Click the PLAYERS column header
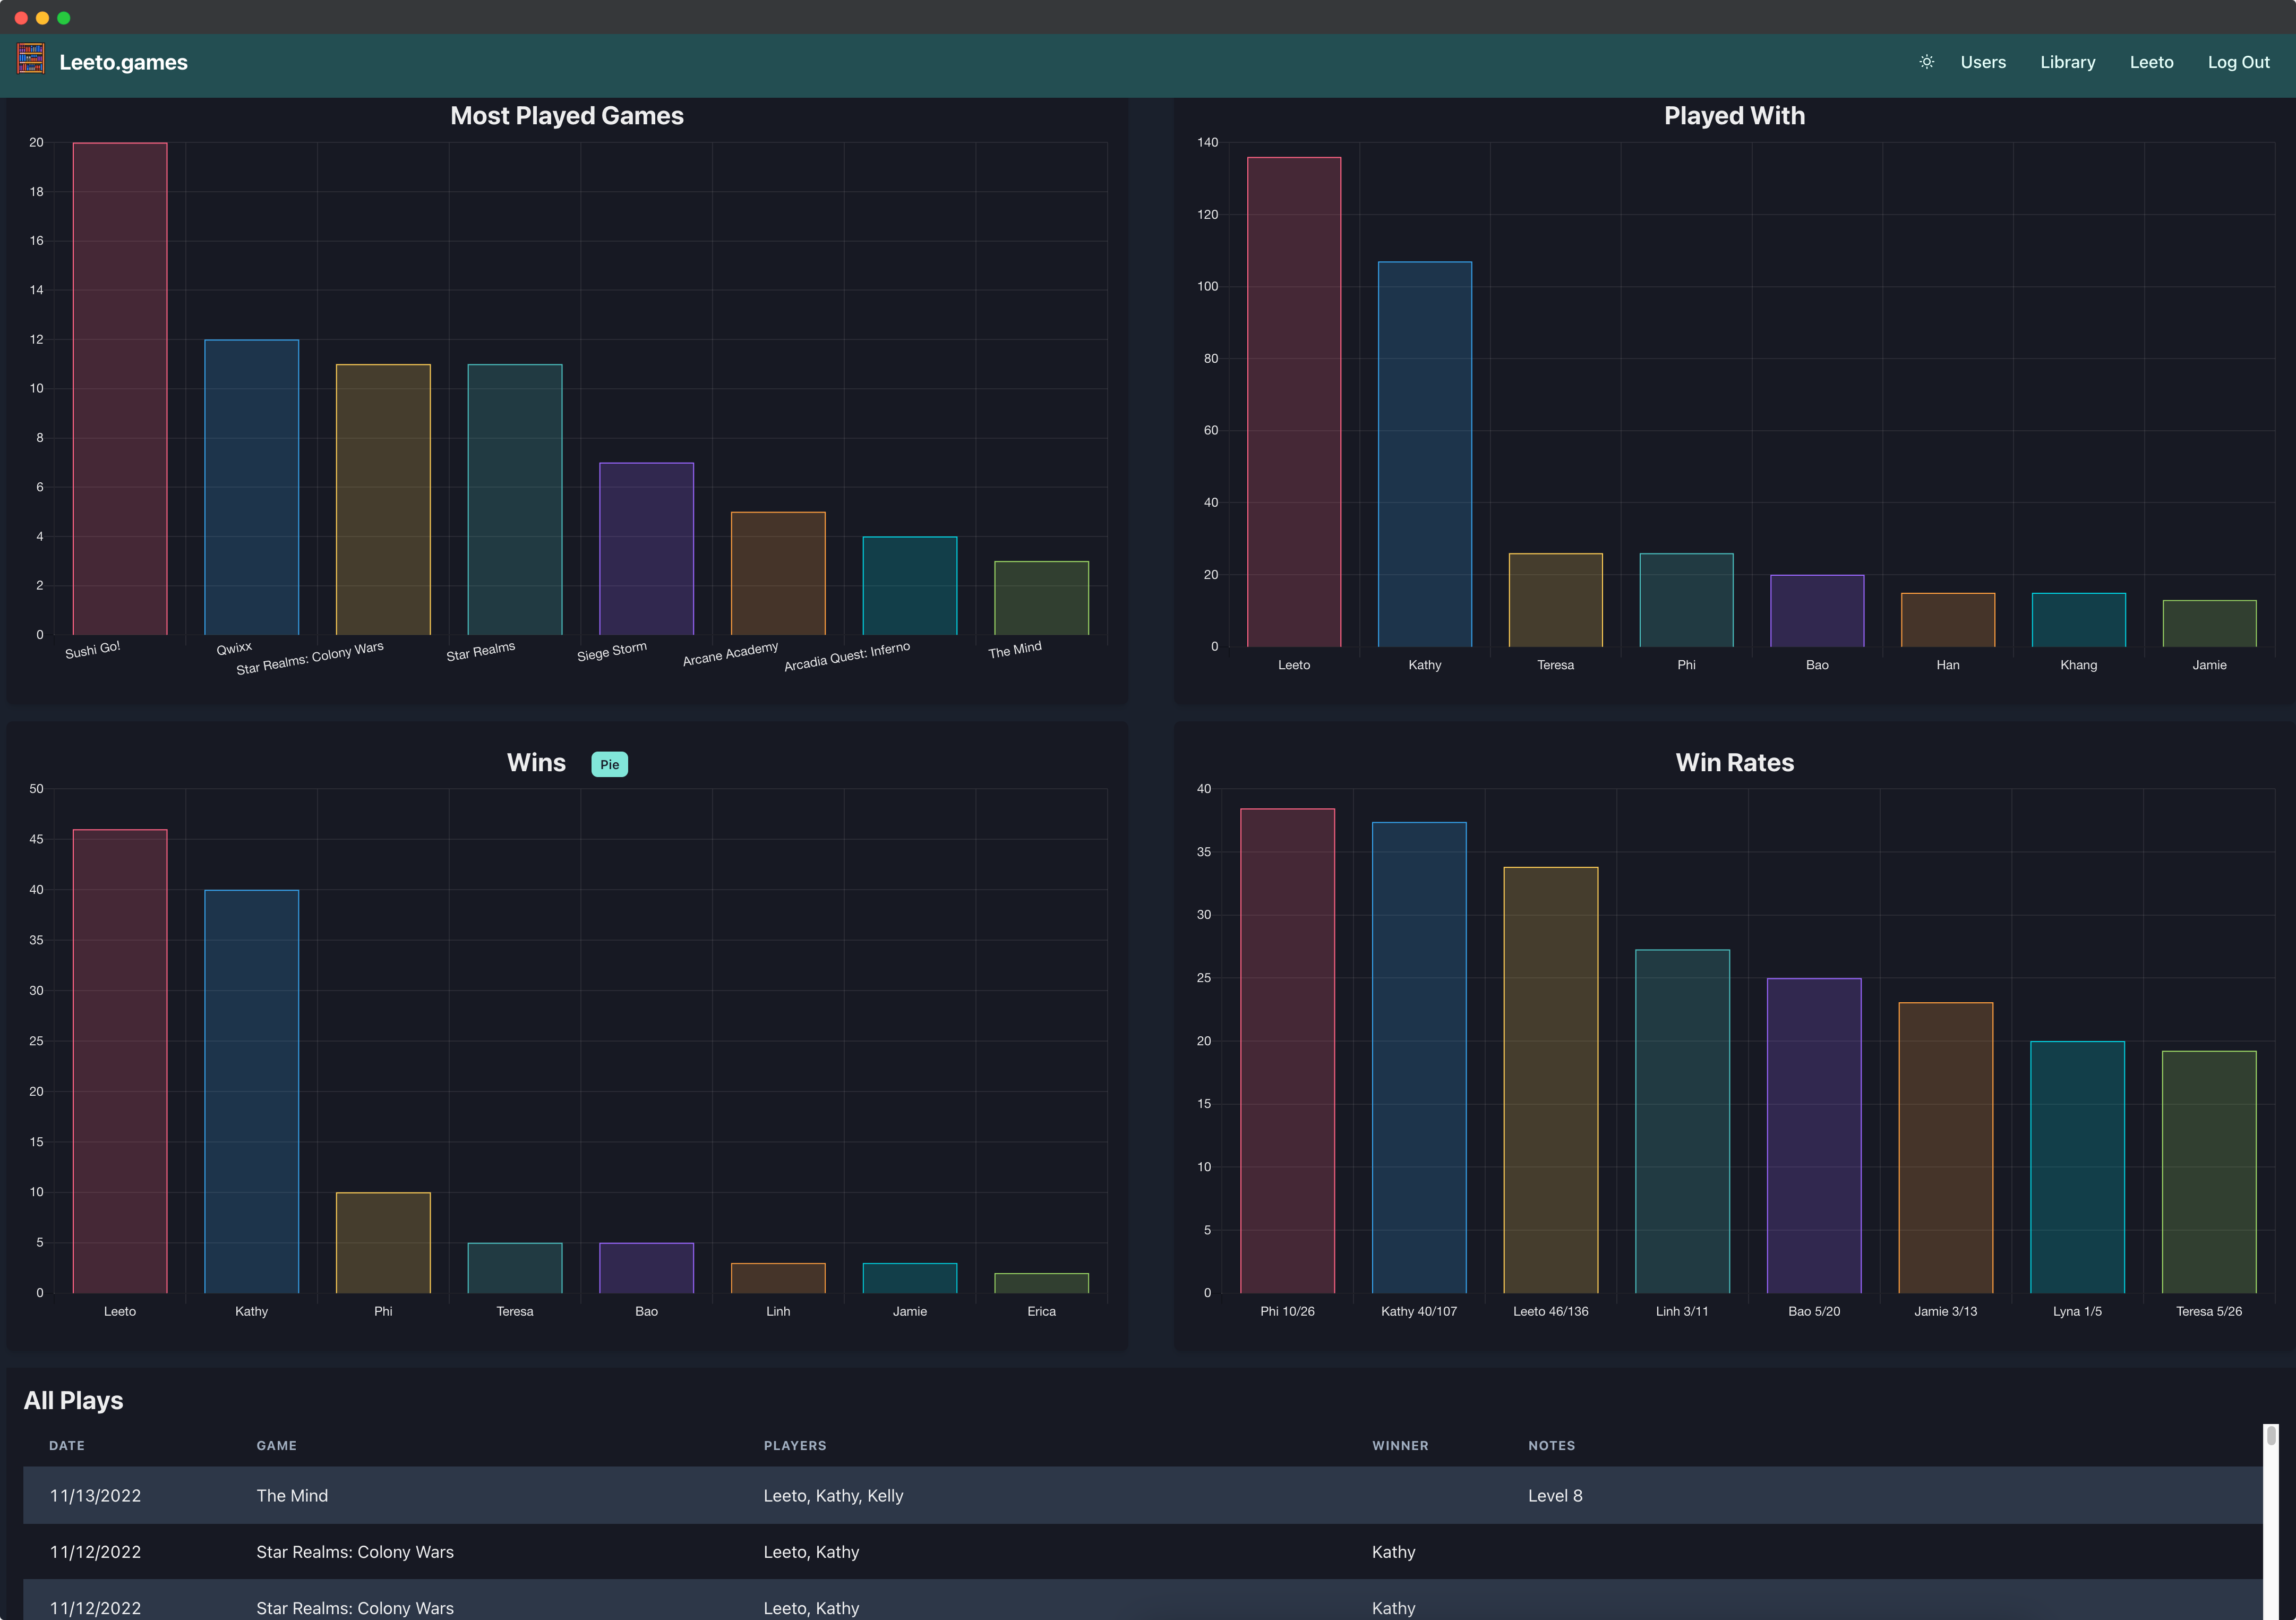This screenshot has height=1620, width=2296. (x=795, y=1446)
